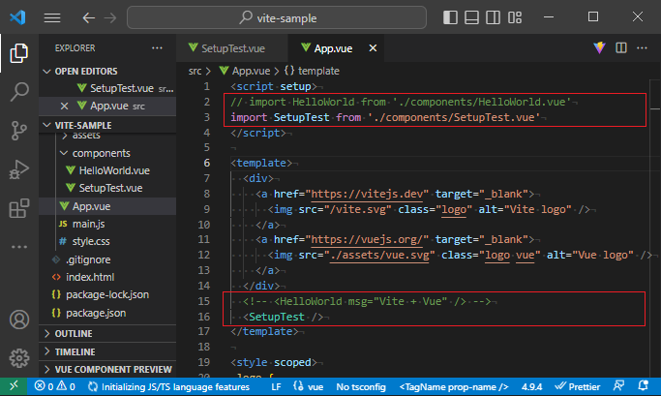Click the Vite preview icon in editor toolbar
Viewport: 661px width, 396px height.
tap(599, 47)
